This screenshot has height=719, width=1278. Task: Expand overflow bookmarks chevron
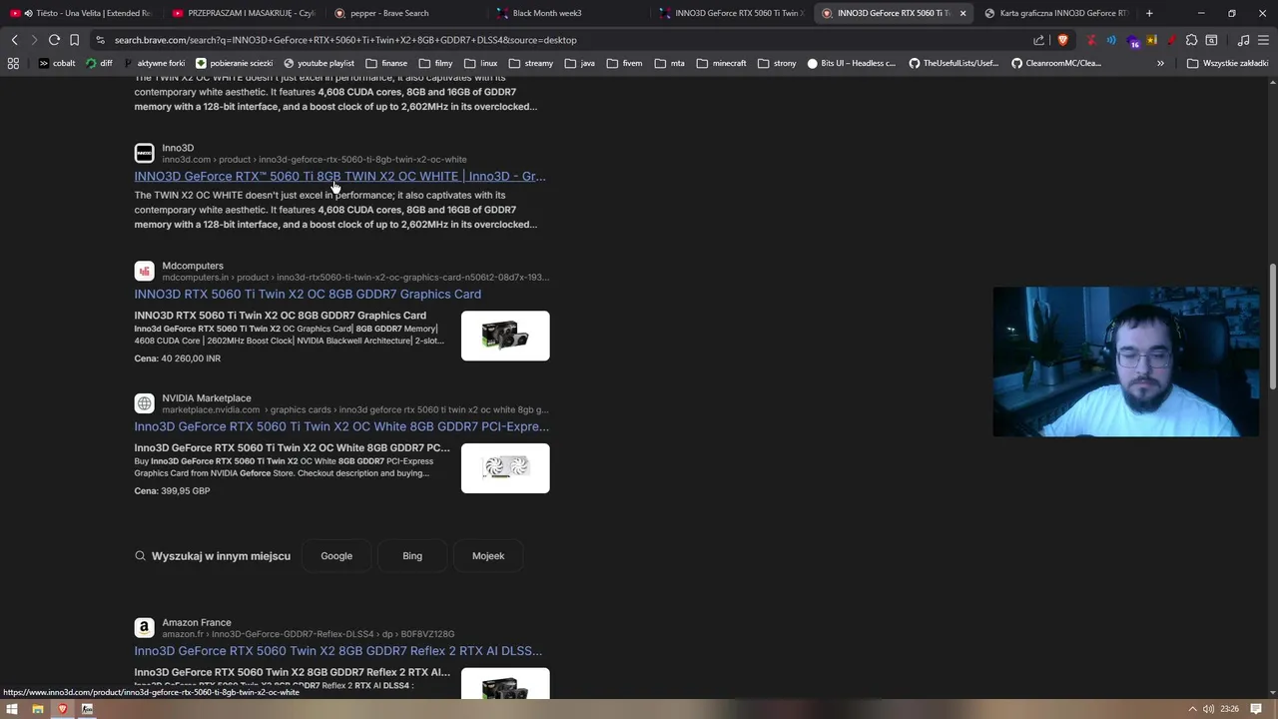click(1160, 63)
